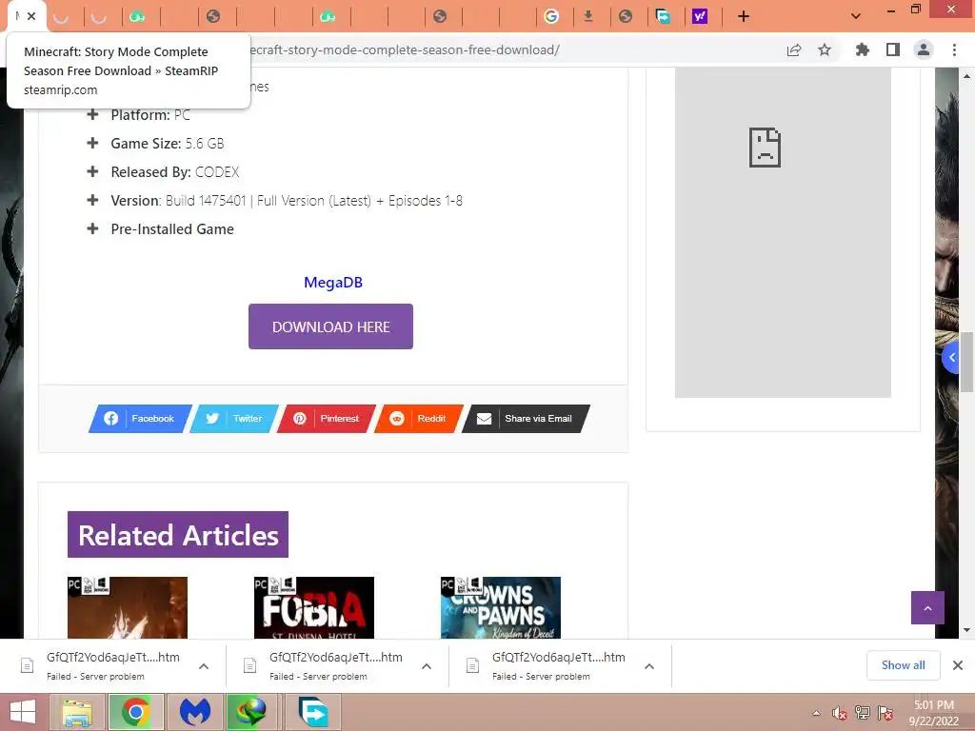Click the purple back-to-top arrow button

click(x=927, y=608)
